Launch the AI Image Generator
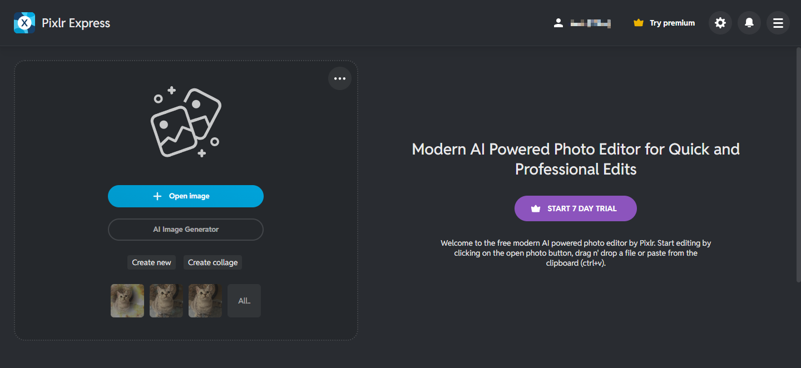The width and height of the screenshot is (801, 368). (186, 229)
